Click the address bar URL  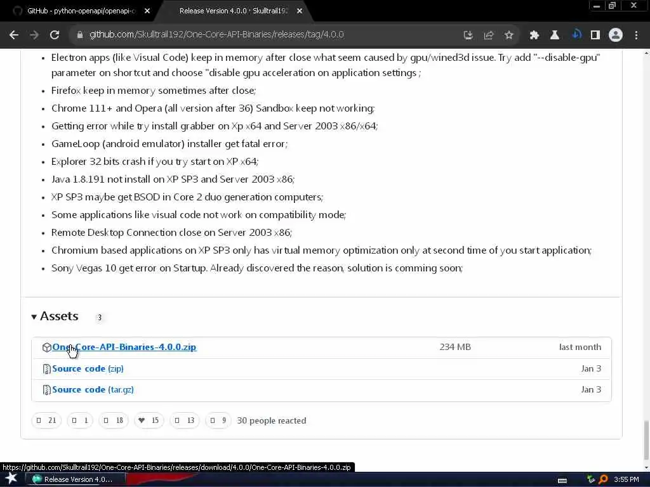[216, 35]
